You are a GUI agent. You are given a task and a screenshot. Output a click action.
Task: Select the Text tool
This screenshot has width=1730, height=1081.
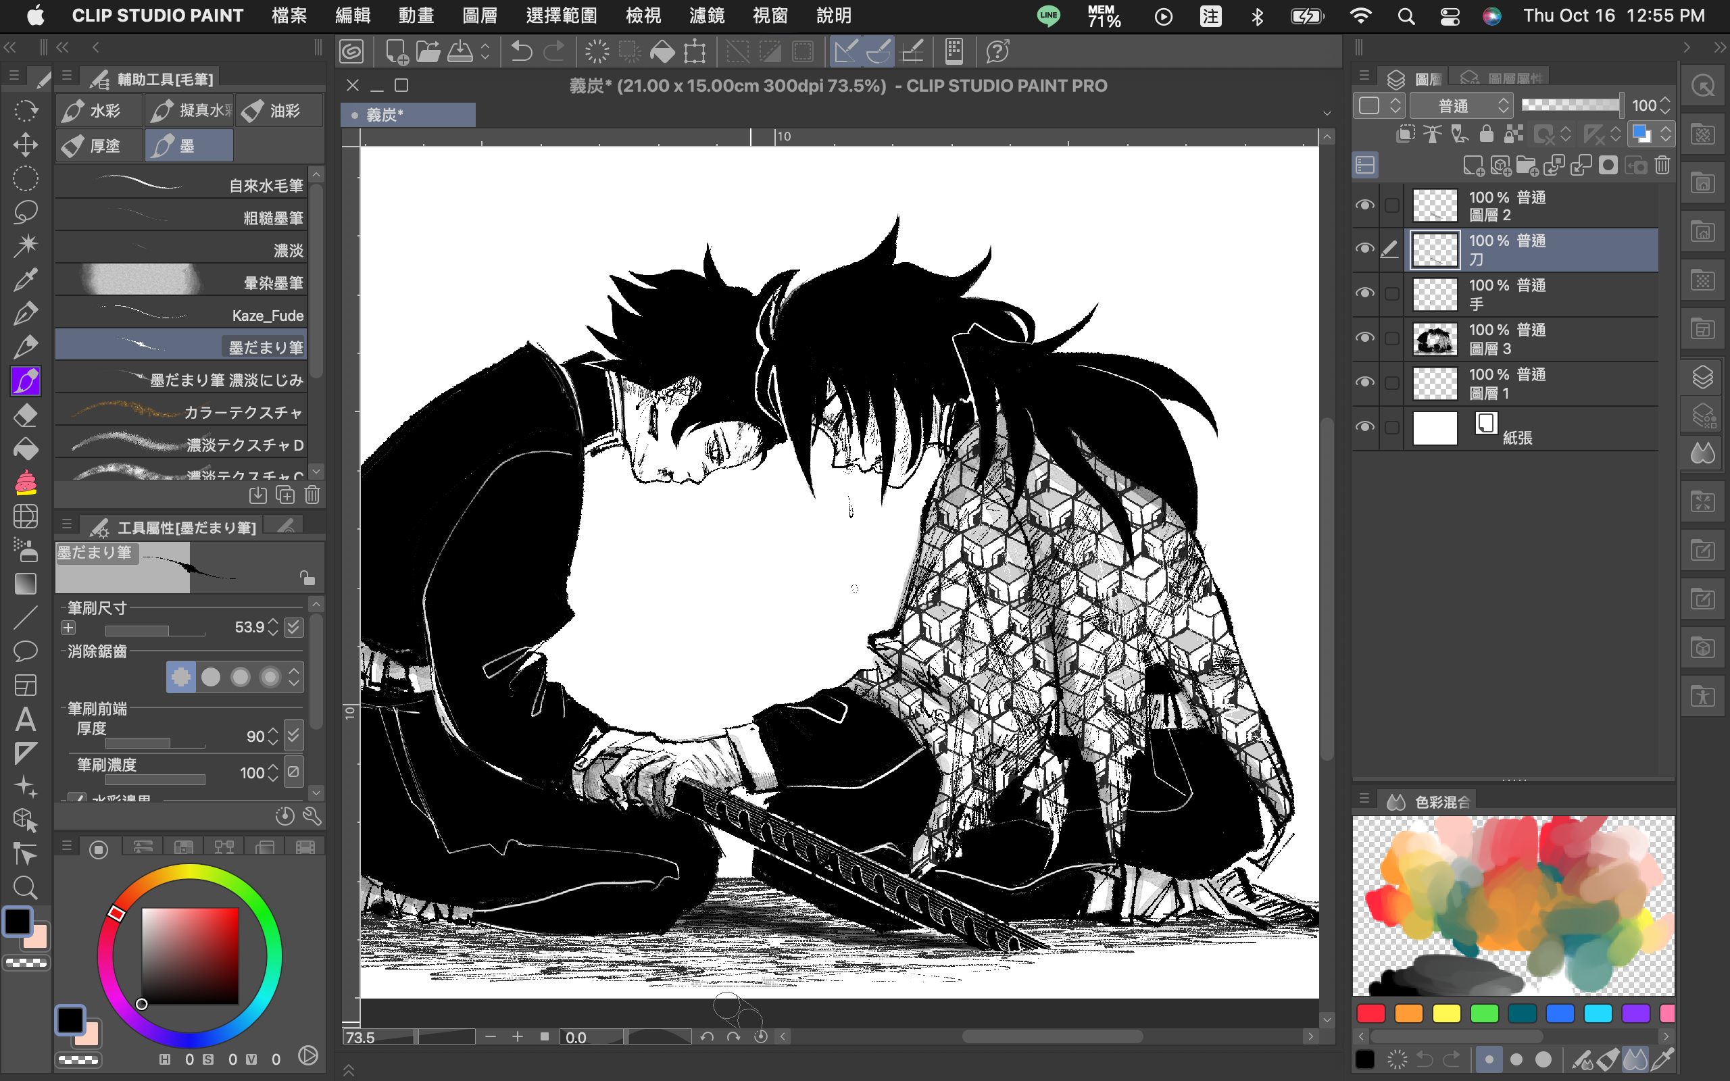tap(26, 718)
